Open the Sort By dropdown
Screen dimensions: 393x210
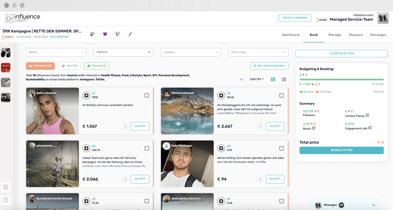(257, 80)
